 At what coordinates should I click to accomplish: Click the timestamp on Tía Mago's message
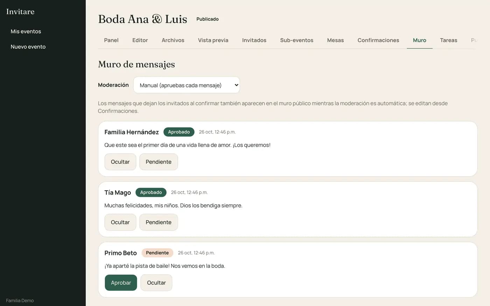pos(189,193)
